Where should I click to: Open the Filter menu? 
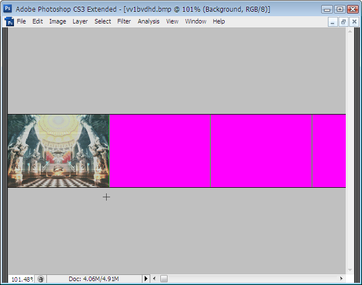124,21
